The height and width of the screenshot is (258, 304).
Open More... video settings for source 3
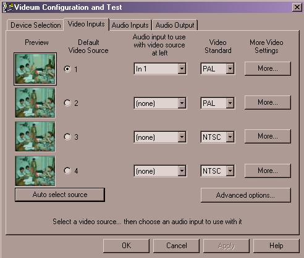tap(268, 136)
